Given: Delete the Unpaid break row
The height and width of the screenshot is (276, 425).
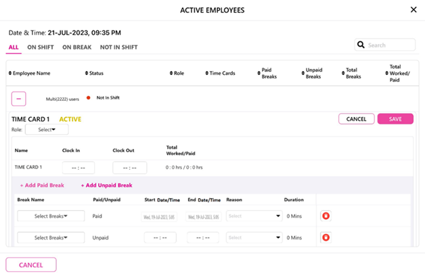Looking at the screenshot, I should [326, 238].
